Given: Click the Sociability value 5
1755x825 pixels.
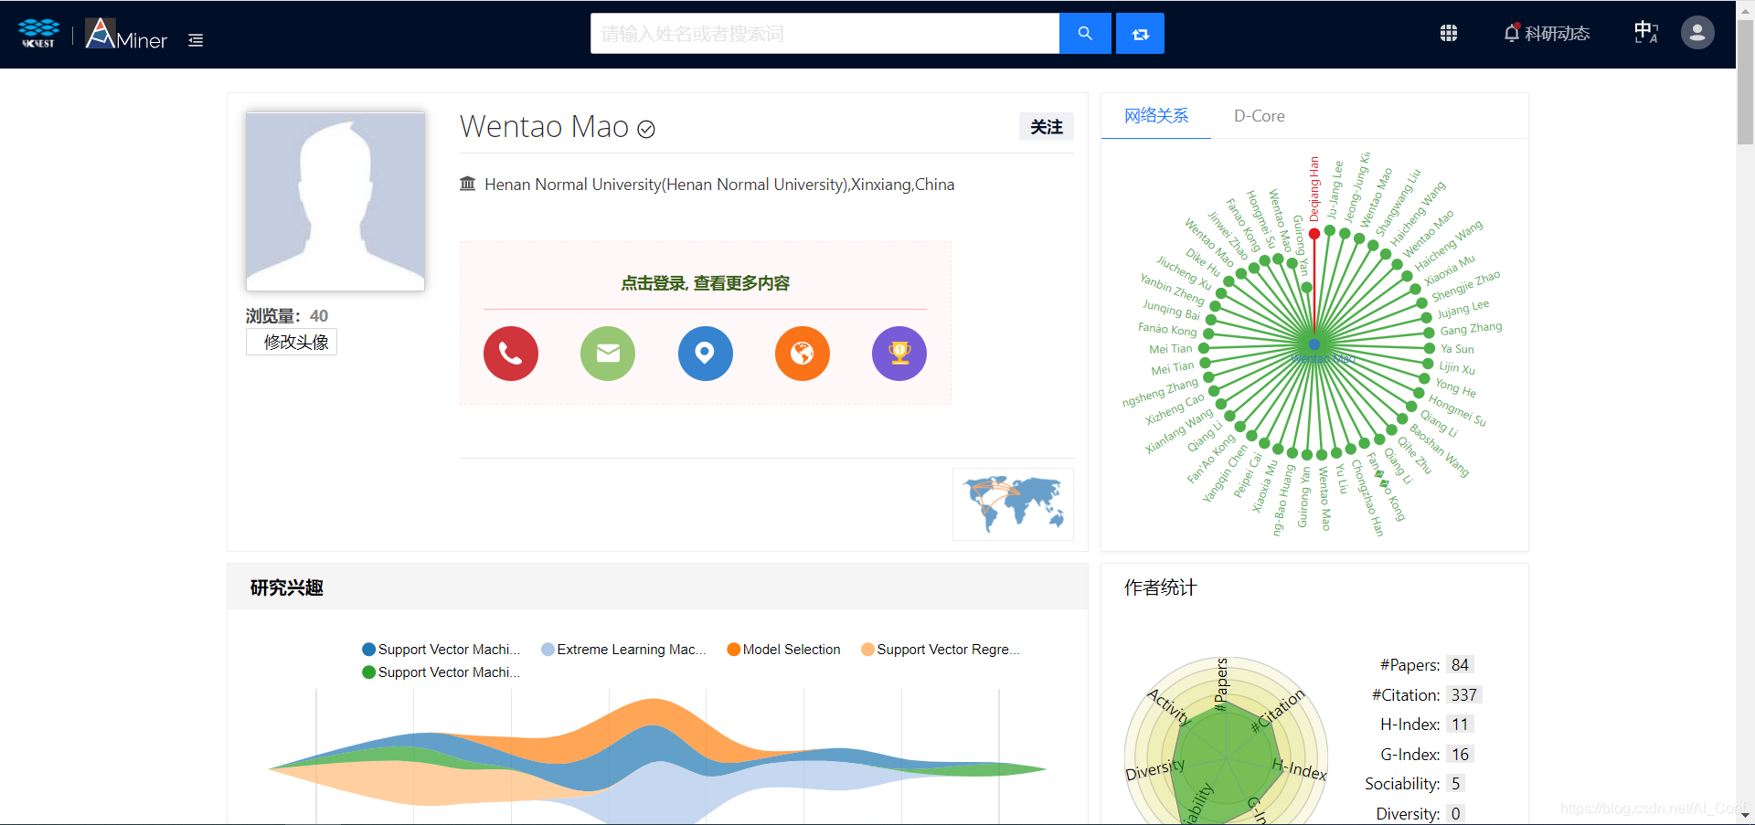Looking at the screenshot, I should [1455, 784].
